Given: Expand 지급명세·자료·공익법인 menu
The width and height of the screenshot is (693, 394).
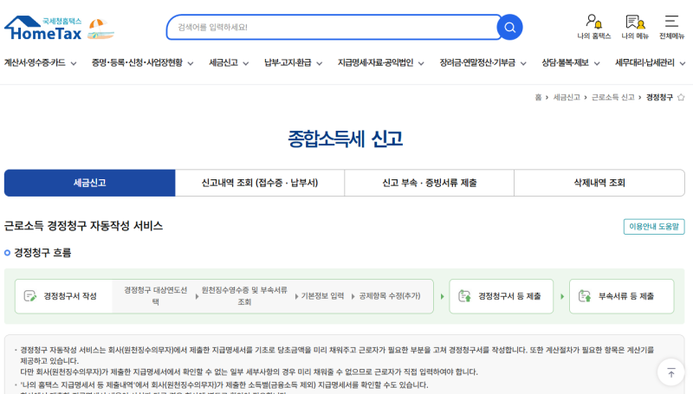Looking at the screenshot, I should [x=381, y=63].
